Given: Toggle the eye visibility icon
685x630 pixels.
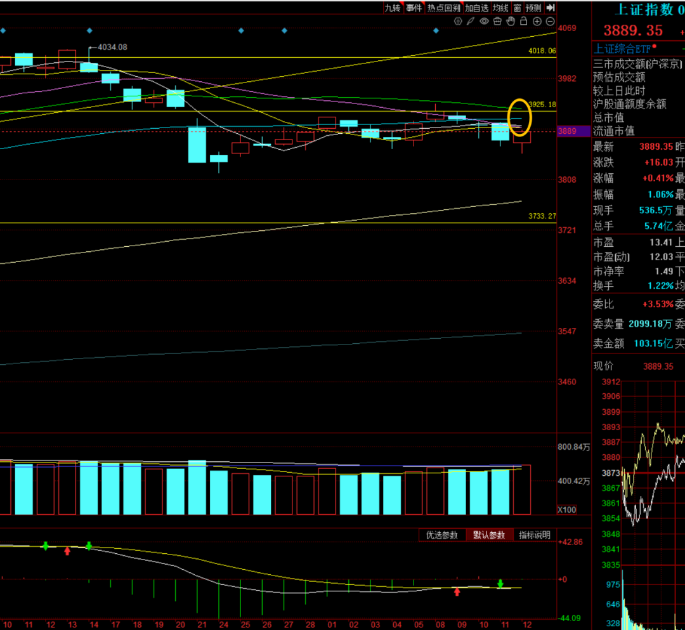Looking at the screenshot, I should coord(484,21).
